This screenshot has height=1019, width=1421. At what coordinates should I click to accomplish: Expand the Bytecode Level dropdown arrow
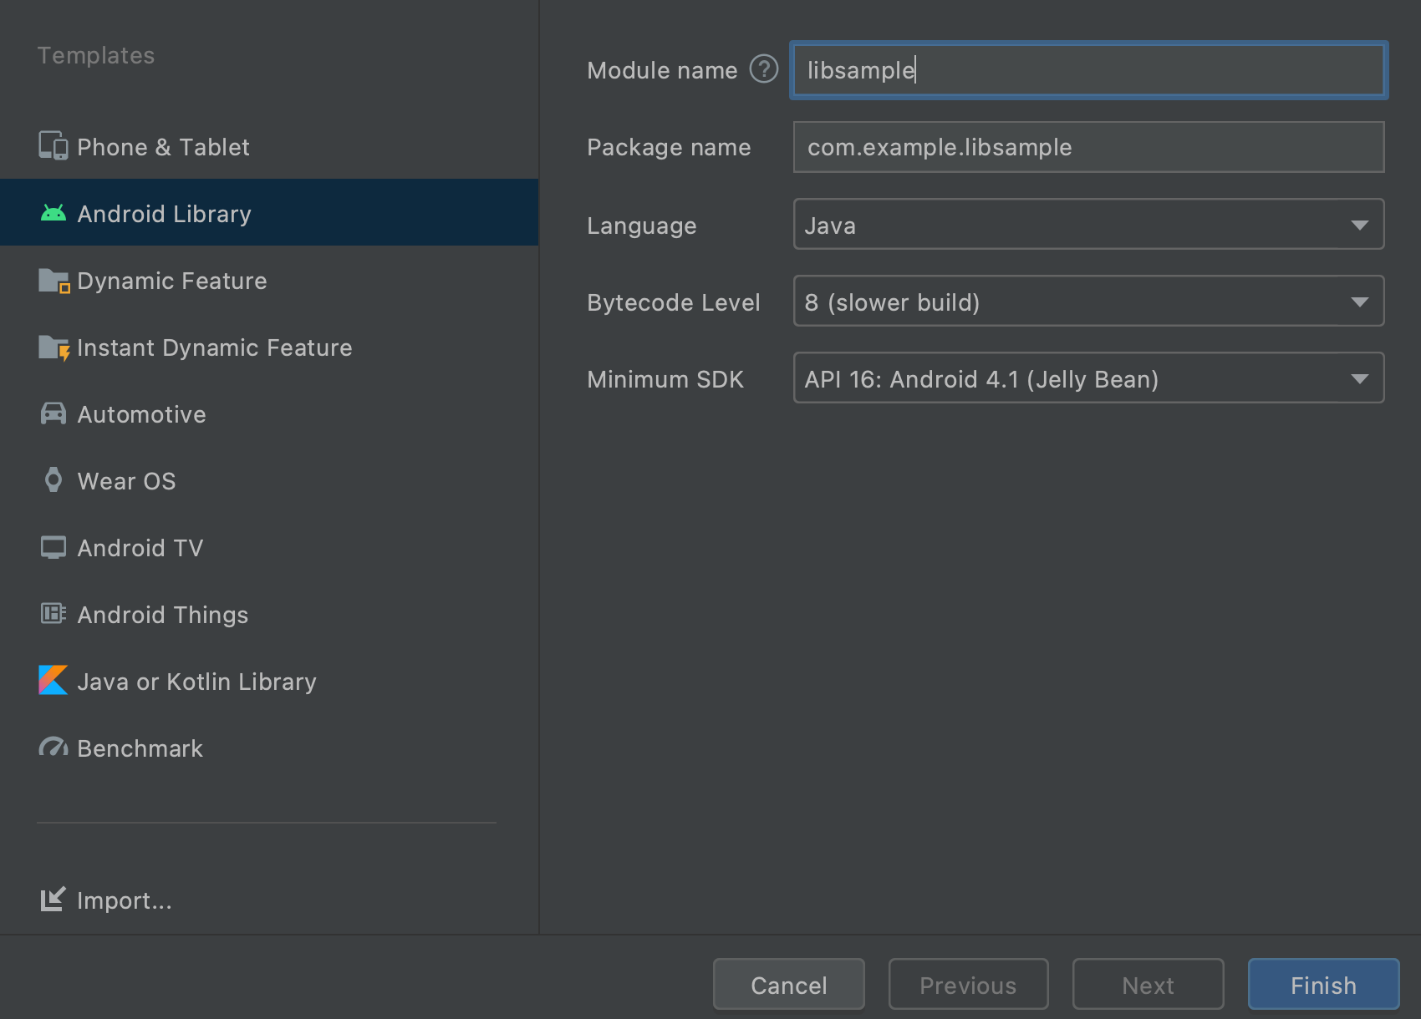pos(1360,302)
